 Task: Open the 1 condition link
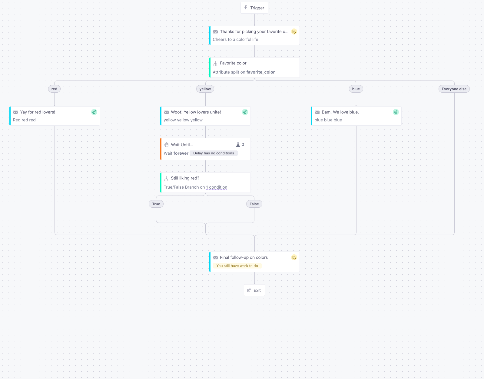pyautogui.click(x=217, y=187)
